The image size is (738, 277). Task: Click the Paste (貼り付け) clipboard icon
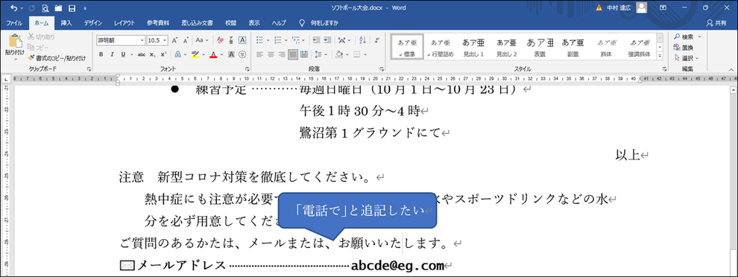point(15,42)
